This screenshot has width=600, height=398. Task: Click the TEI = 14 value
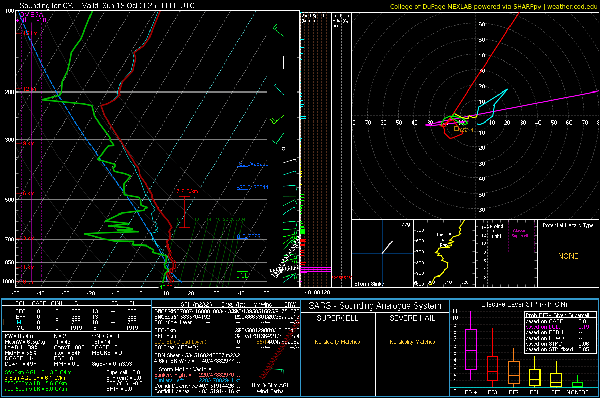tap(101, 342)
